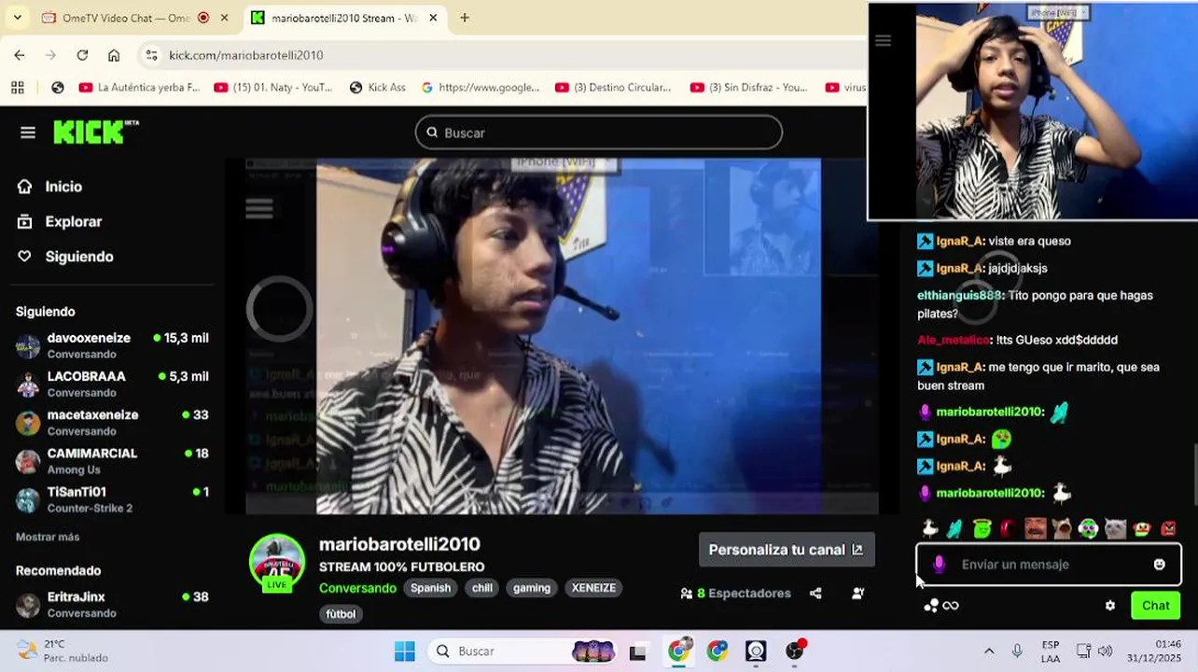
Task: Open the Kick Ass bookmark
Action: point(377,87)
